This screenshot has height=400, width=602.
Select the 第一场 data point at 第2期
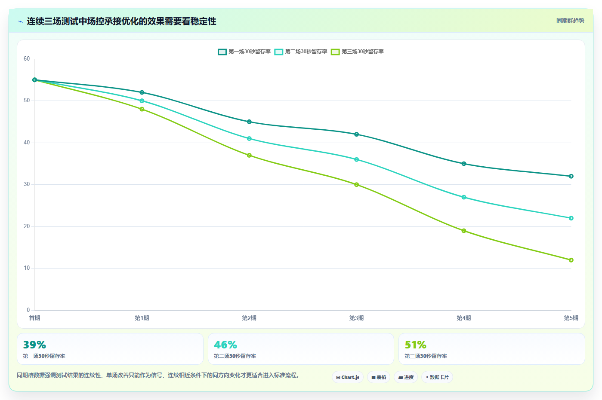[249, 122]
